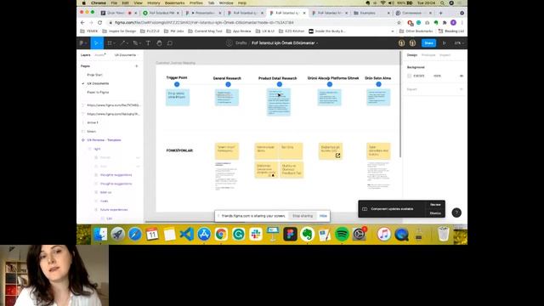The image size is (544, 306).
Task: Select the Frame tool
Action: pos(110,43)
